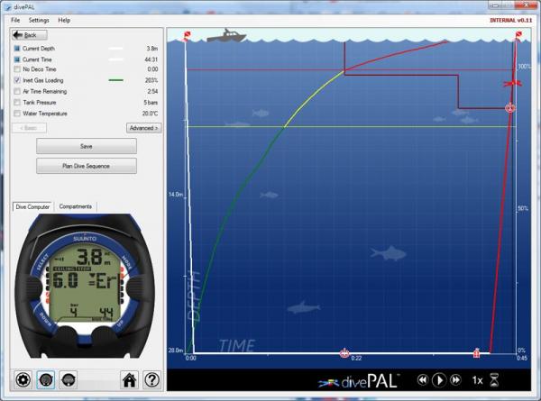Open the File menu

[x=15, y=20]
